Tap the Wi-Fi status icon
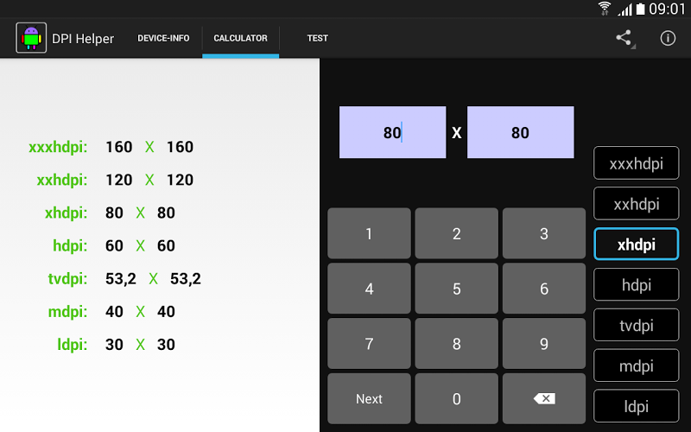This screenshot has width=691, height=432. 604,9
